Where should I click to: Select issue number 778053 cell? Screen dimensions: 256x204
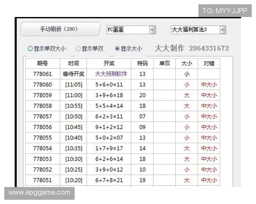tap(43, 159)
